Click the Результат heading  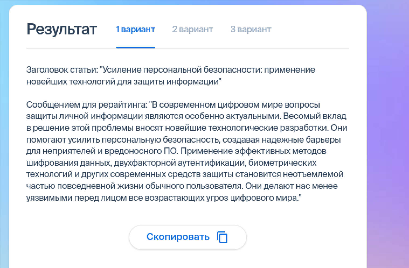click(x=61, y=29)
